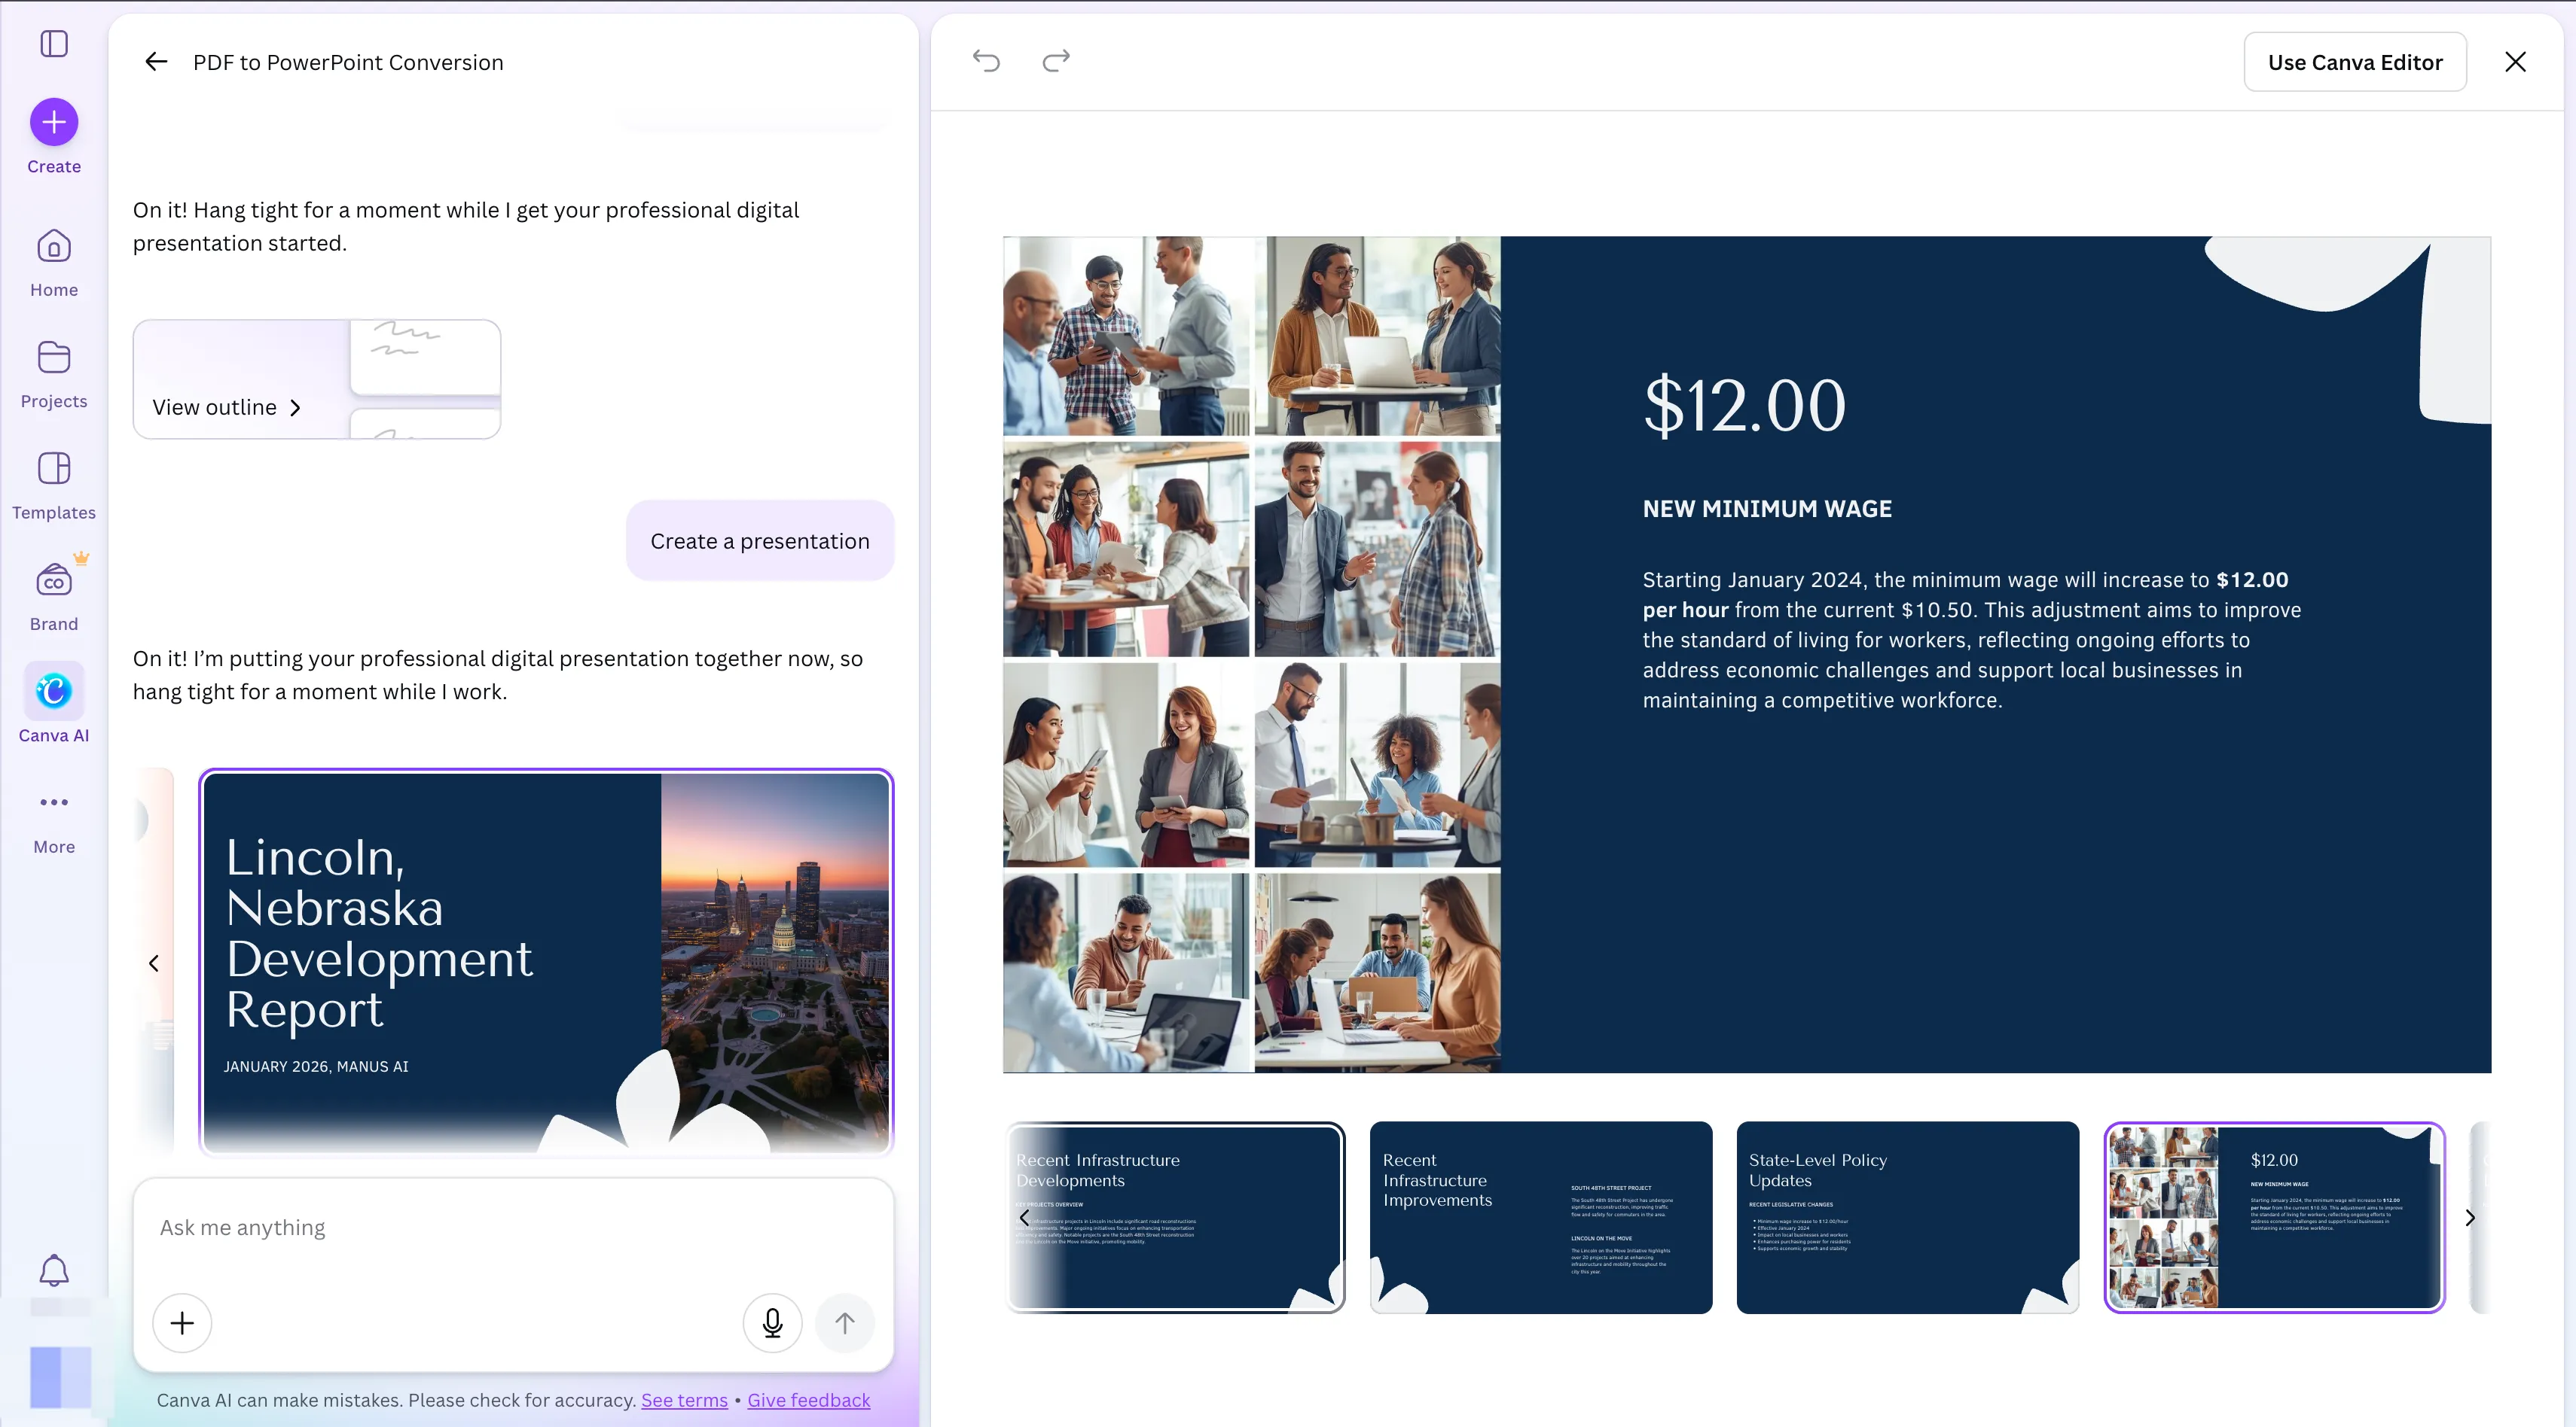Viewport: 2576px width, 1427px height.
Task: Open notifications bell icon
Action: [54, 1270]
